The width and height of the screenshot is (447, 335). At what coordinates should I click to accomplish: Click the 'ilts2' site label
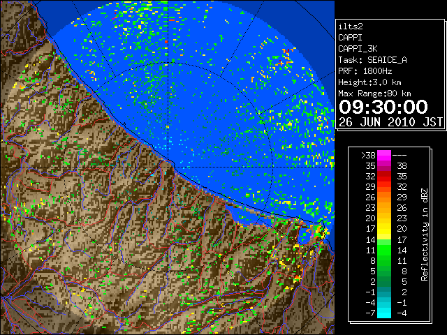(x=351, y=27)
